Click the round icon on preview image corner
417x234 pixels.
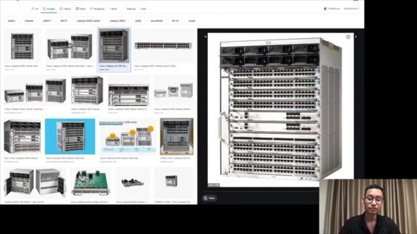tap(348, 37)
